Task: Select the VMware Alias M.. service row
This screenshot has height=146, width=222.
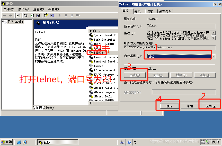Action: 103,88
